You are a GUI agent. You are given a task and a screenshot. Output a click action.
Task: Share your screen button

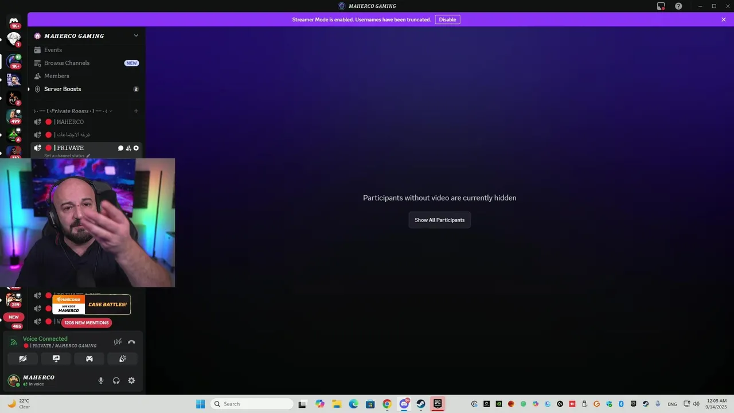(x=56, y=359)
